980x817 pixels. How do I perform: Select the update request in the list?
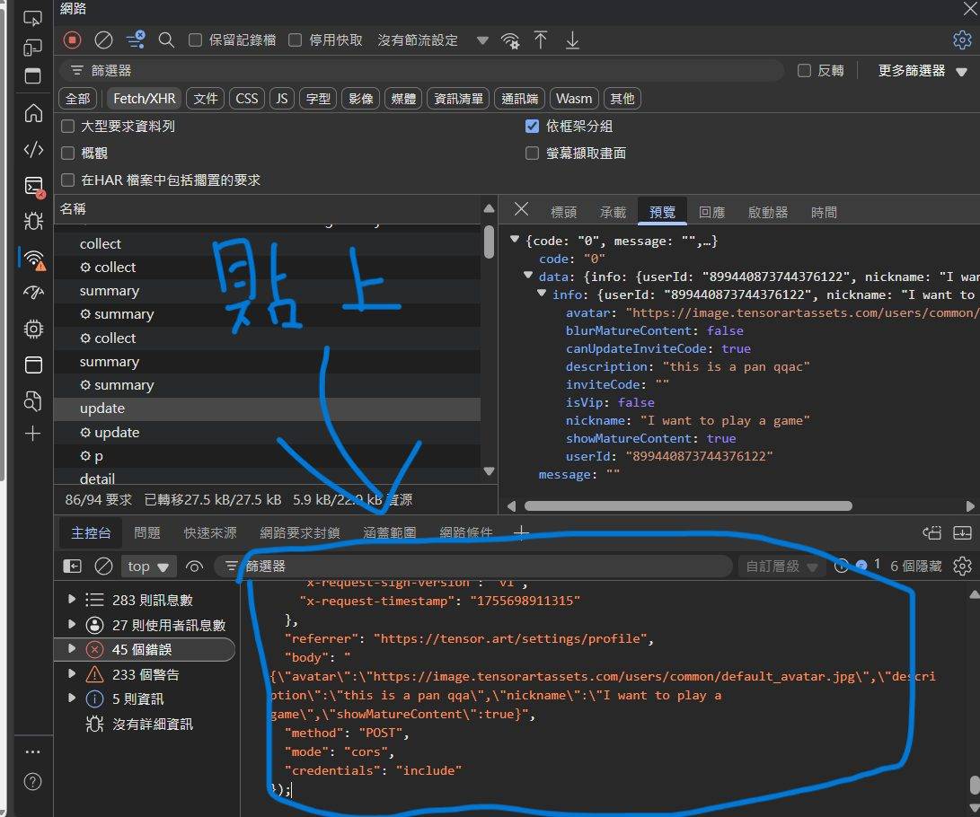[102, 408]
